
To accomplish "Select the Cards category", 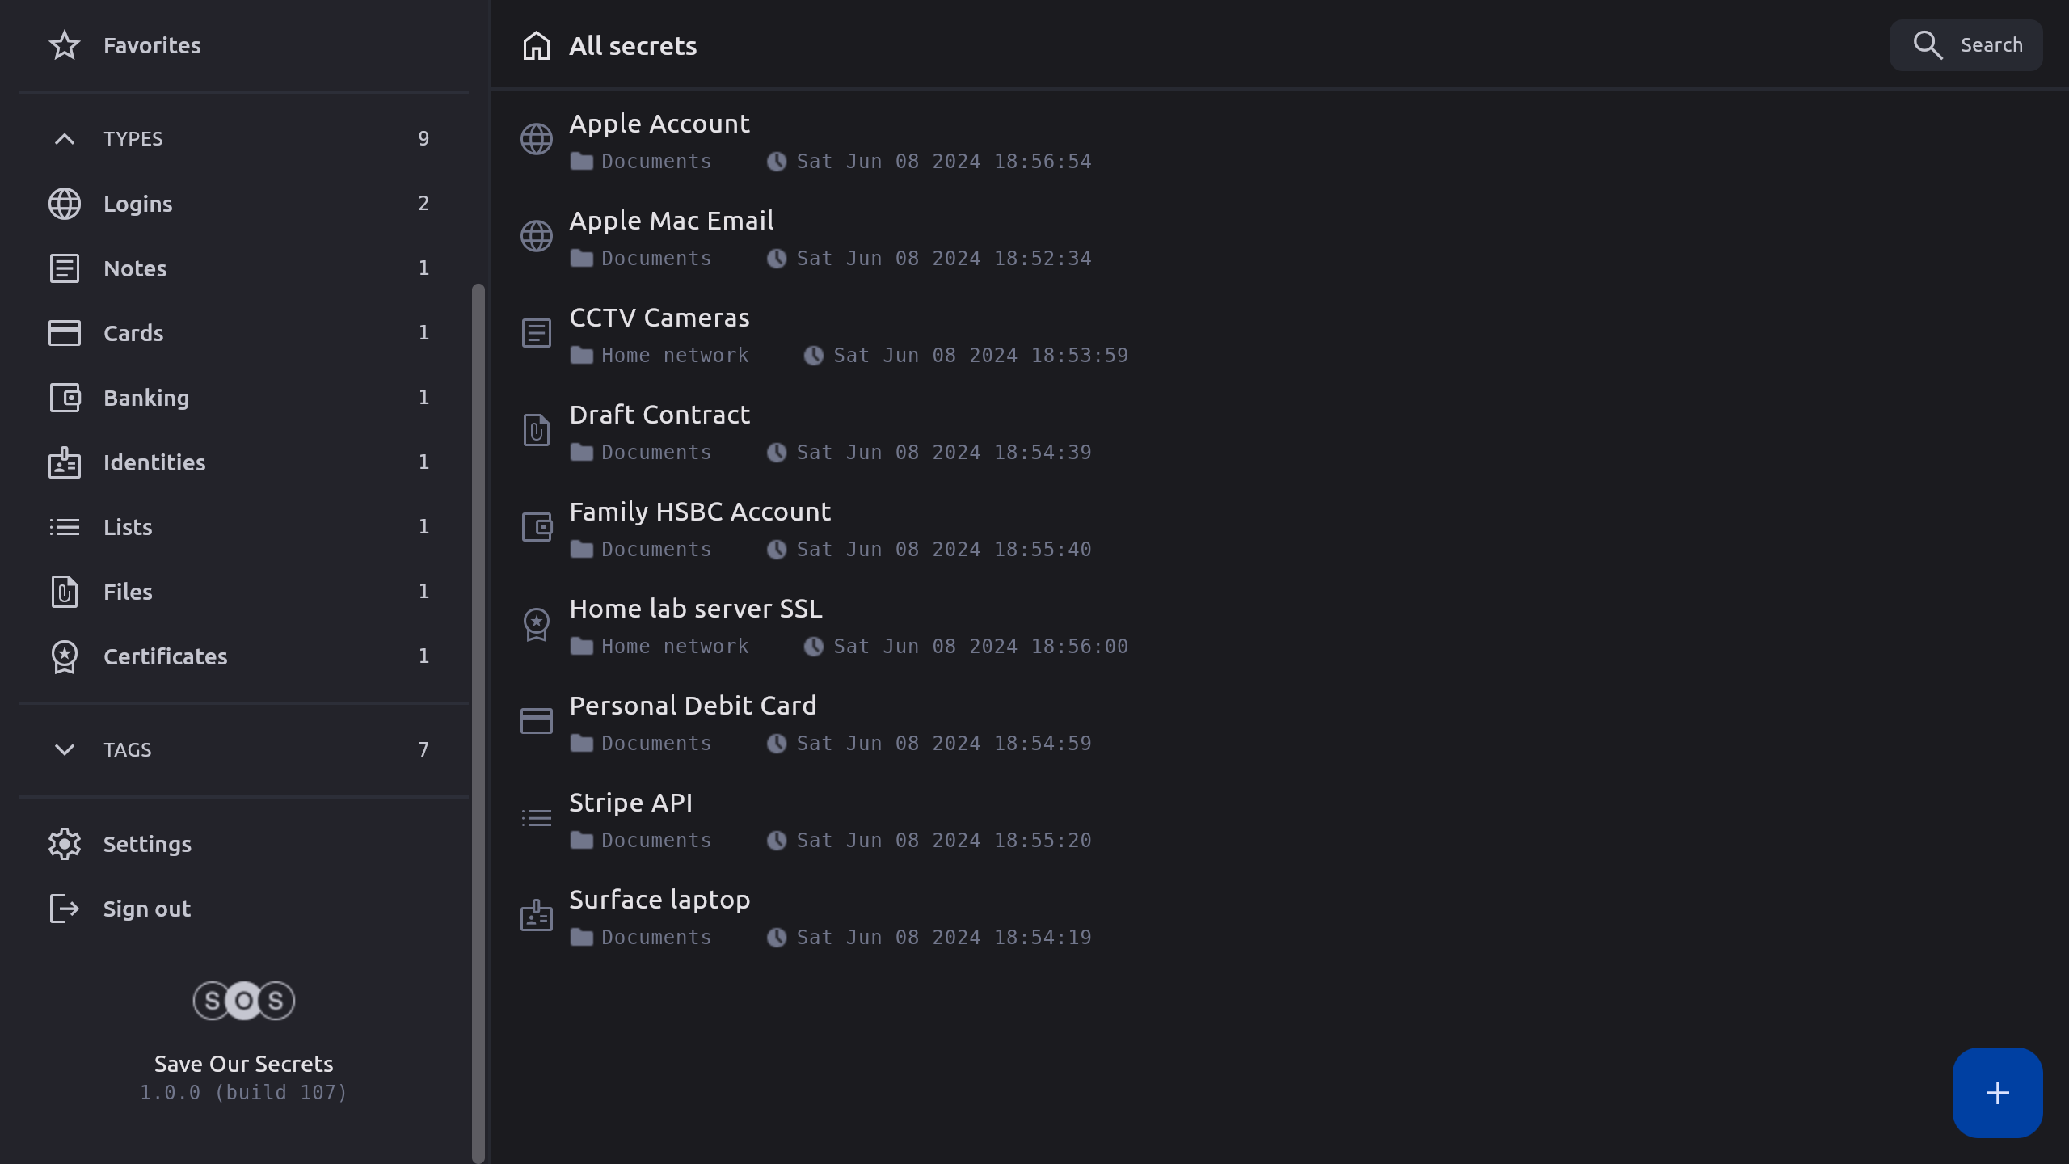I will point(133,333).
